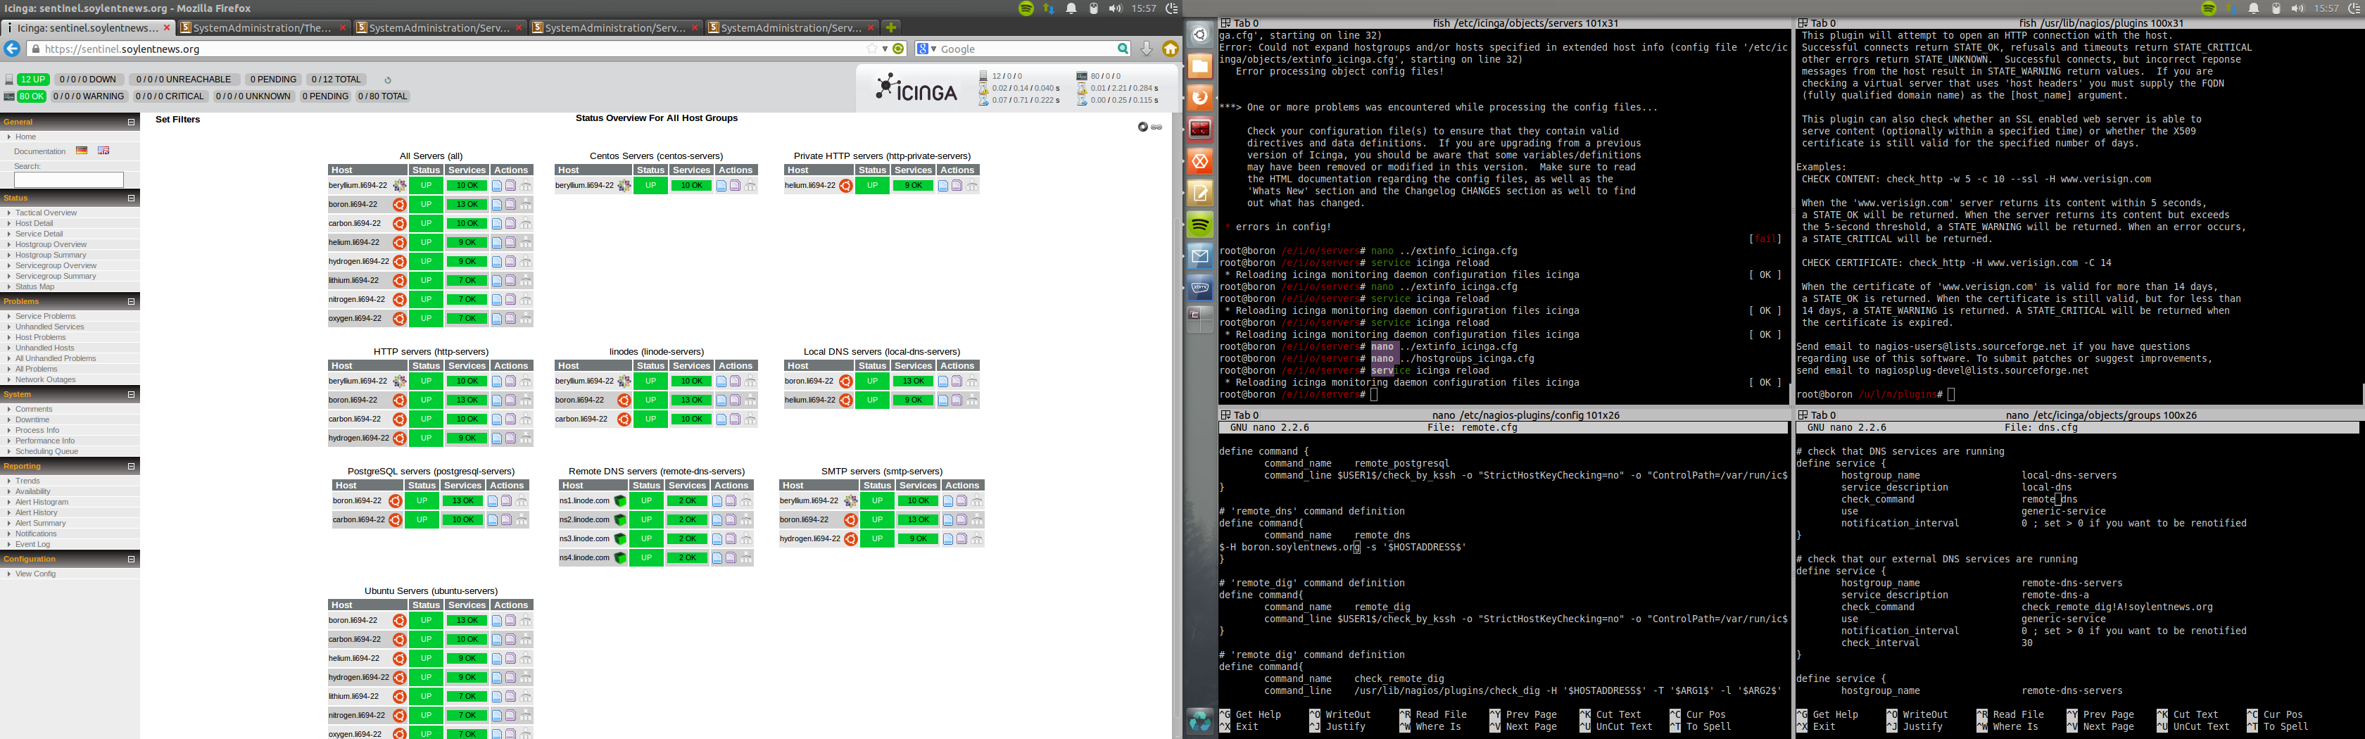Close the Icinga browser tab
Image resolution: width=2365 pixels, height=739 pixels.
click(167, 27)
